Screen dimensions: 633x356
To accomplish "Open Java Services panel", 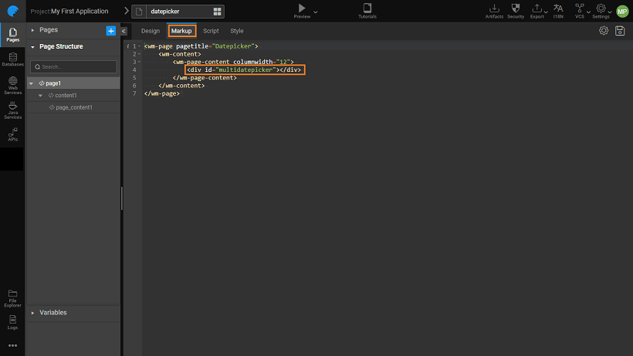I will point(12,110).
